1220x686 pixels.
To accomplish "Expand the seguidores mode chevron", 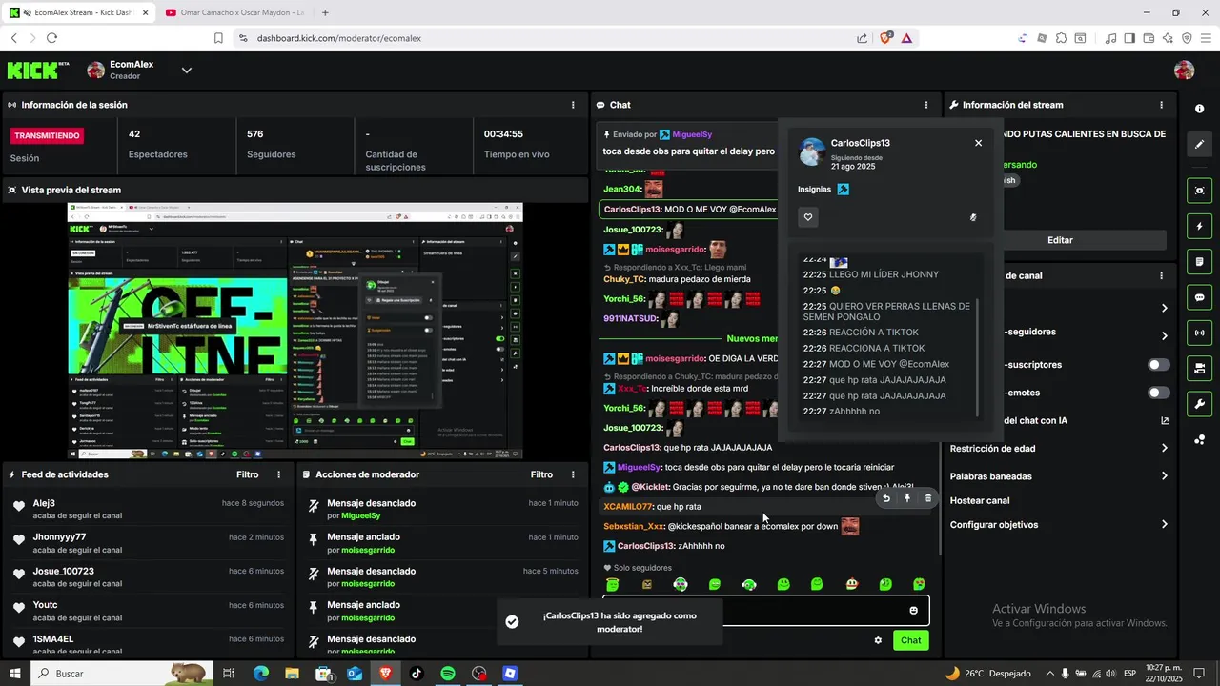I will point(1164,335).
